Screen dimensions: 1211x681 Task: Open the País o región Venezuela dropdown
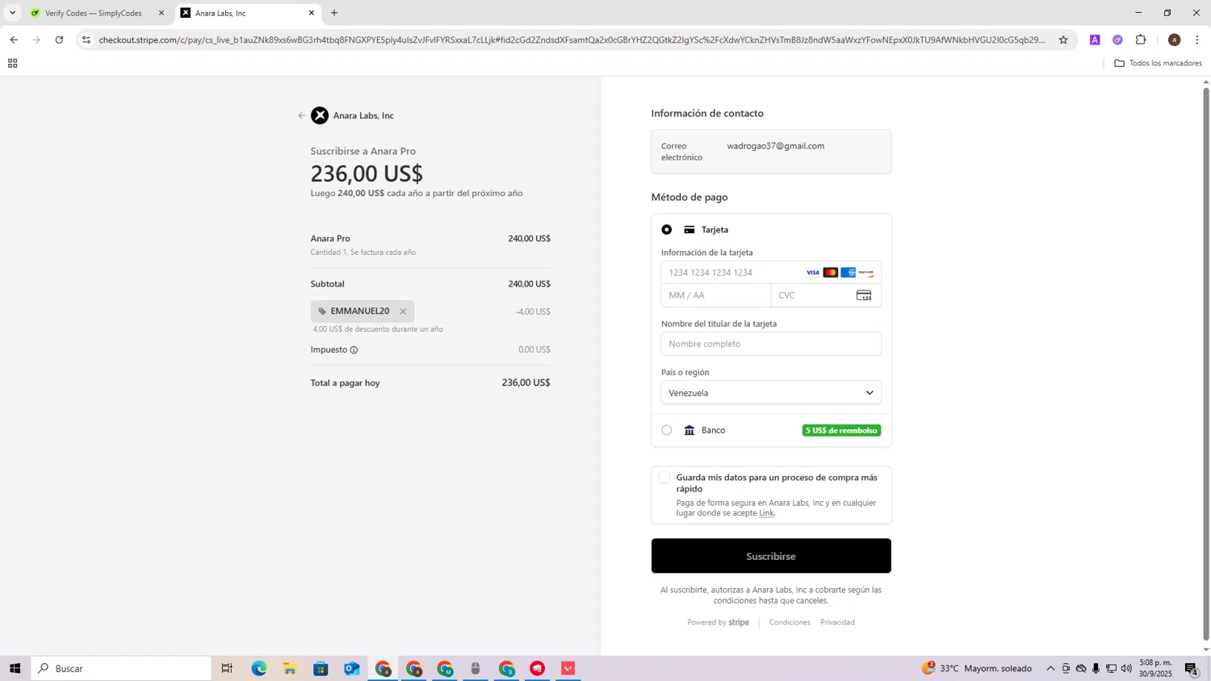771,393
